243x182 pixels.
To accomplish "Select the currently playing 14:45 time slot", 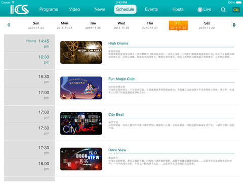I will pos(29,43).
